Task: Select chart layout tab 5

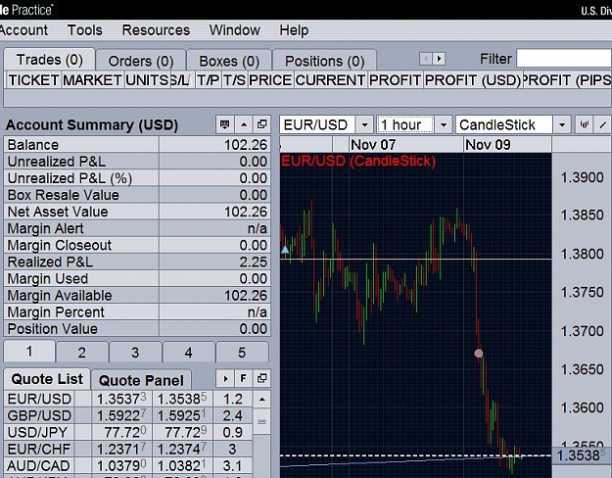Action: pos(242,353)
